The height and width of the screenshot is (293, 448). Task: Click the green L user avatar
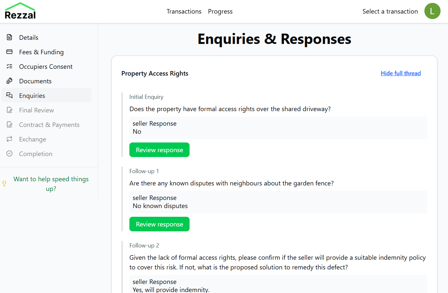(x=432, y=11)
